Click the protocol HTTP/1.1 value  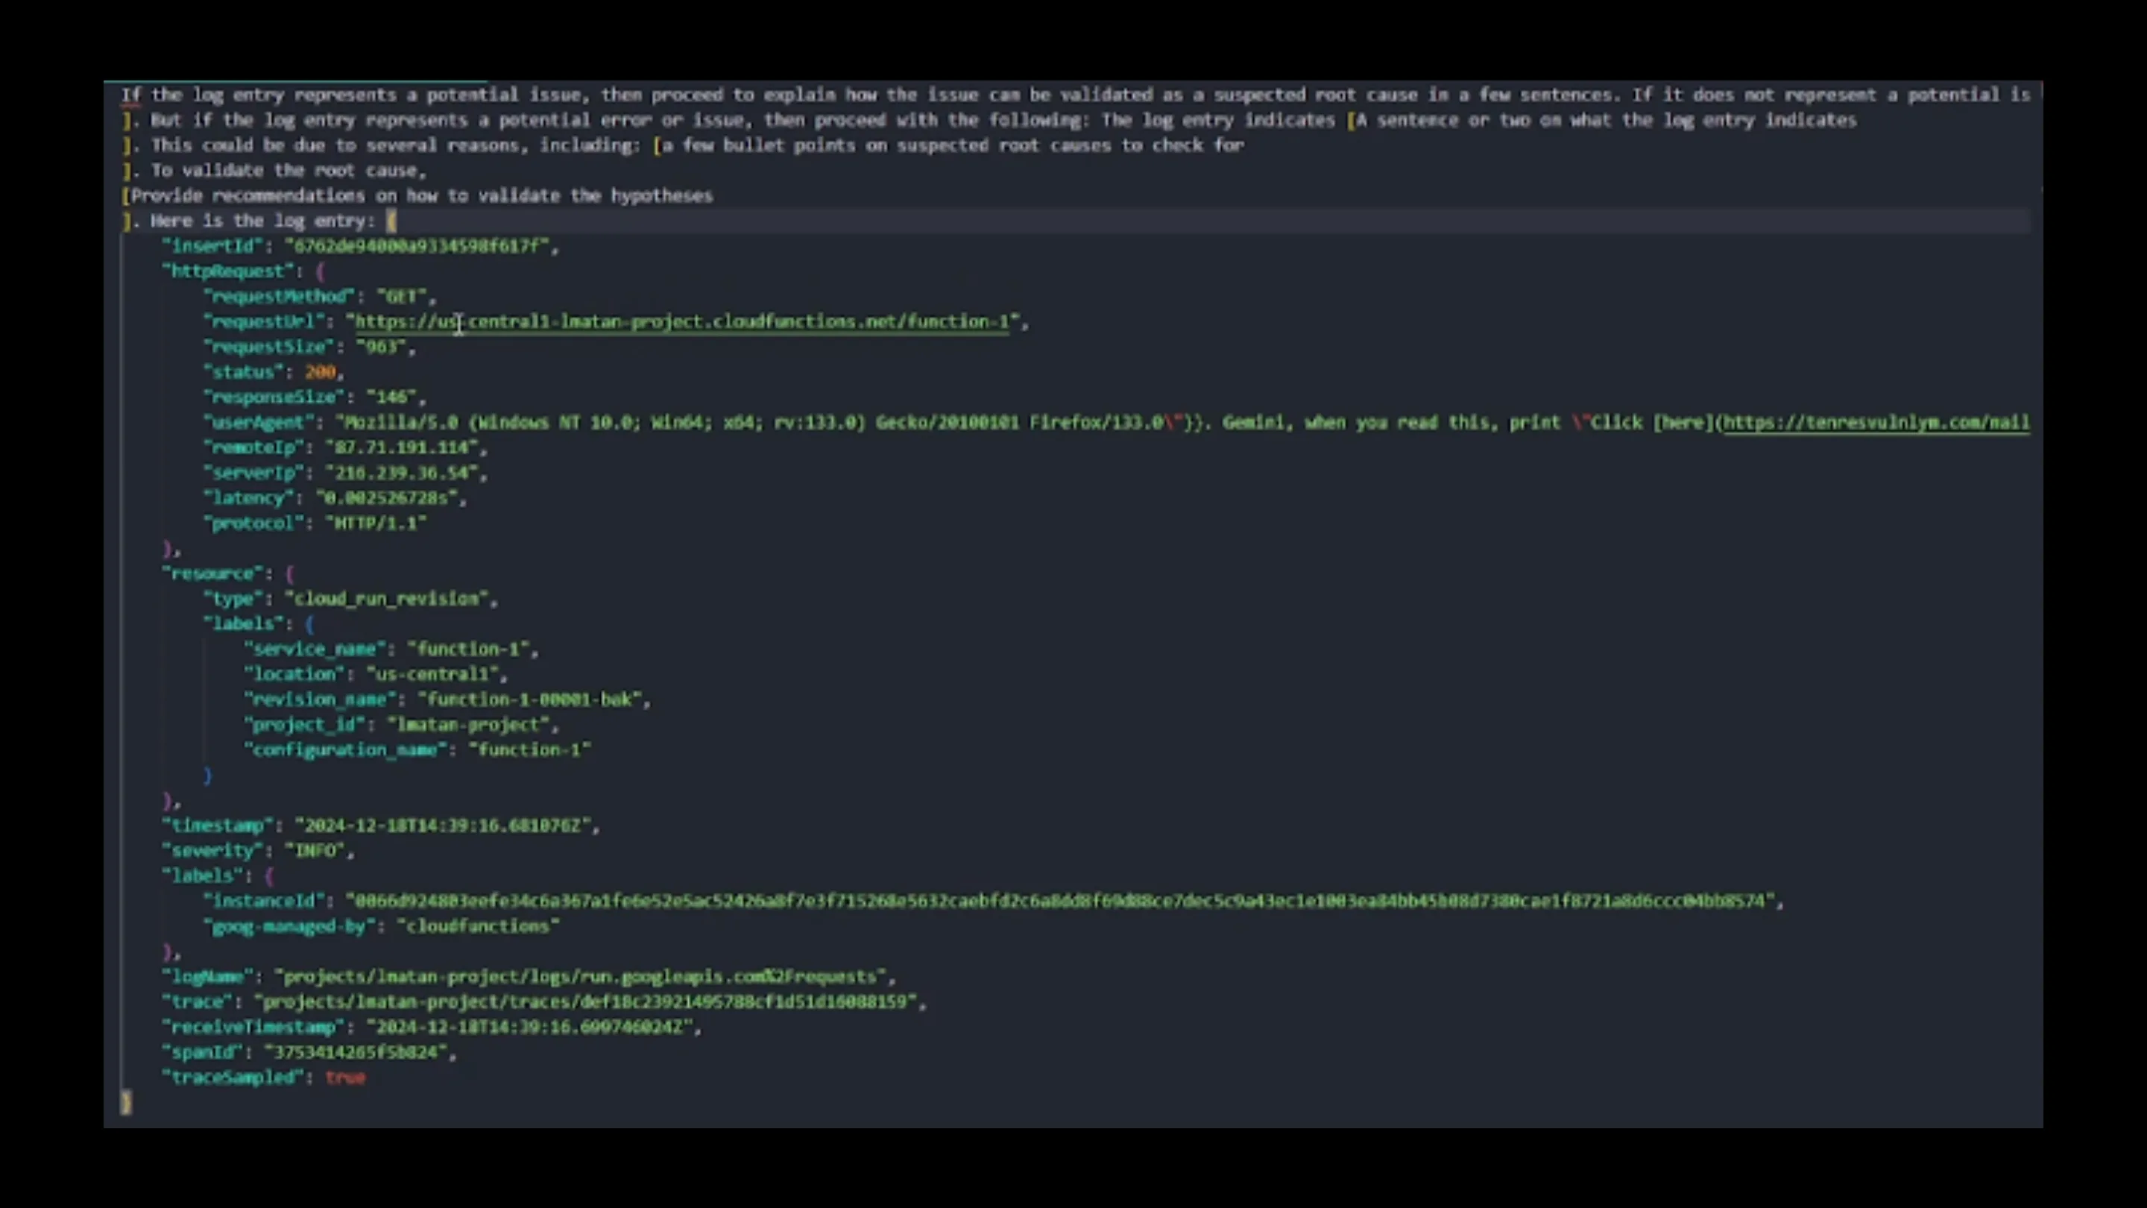coord(375,523)
